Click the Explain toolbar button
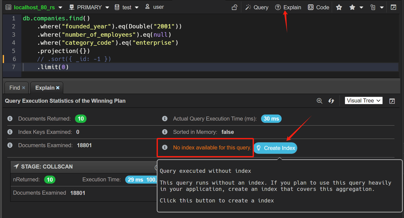The image size is (404, 218). (x=288, y=7)
